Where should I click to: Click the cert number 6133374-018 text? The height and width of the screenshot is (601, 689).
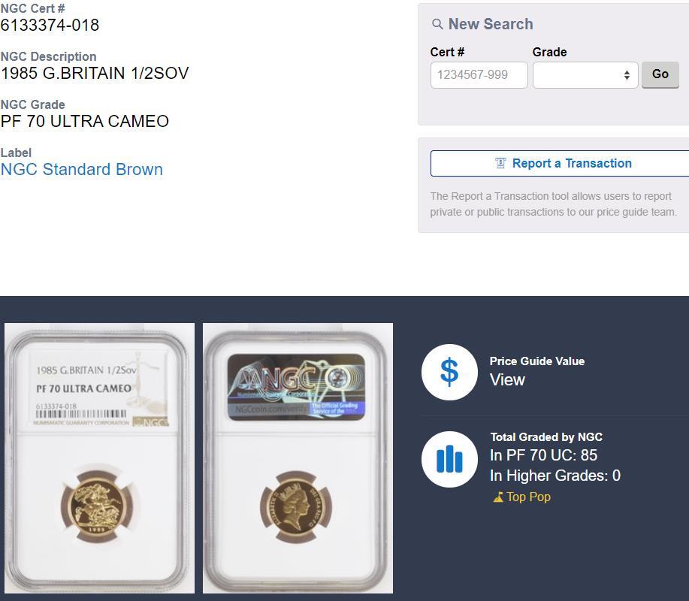tap(50, 25)
